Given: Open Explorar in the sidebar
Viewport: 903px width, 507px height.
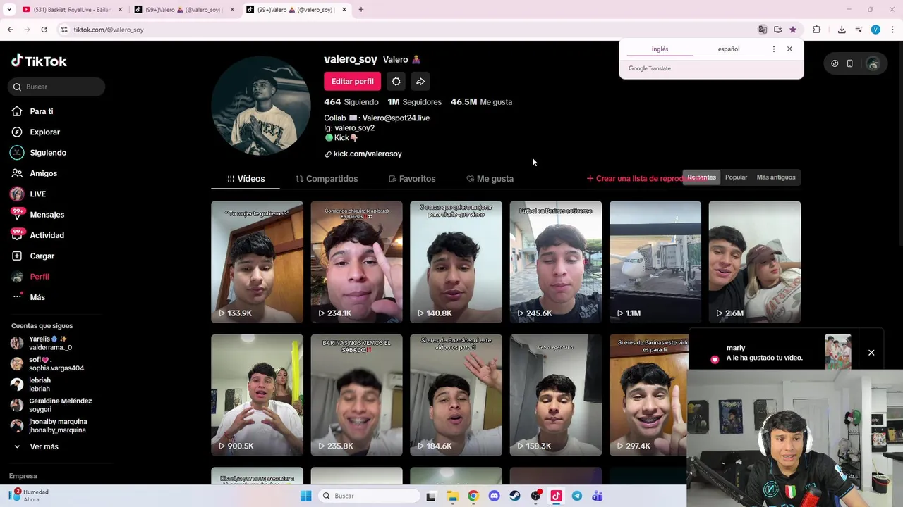Looking at the screenshot, I should [44, 132].
